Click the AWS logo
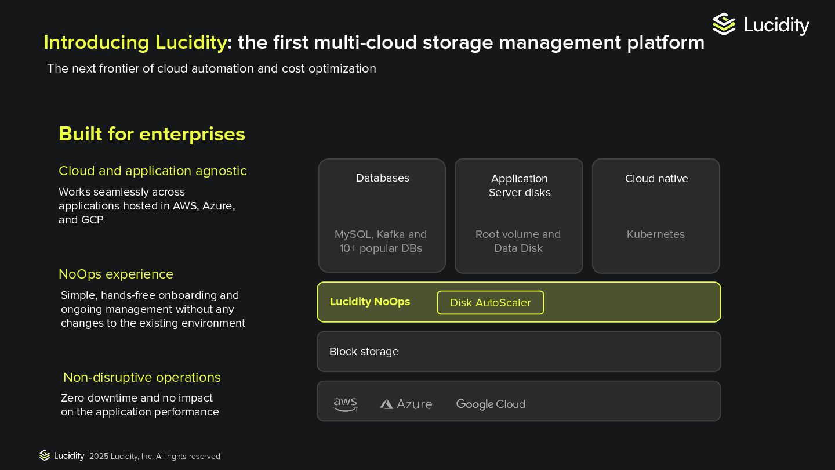Viewport: 835px width, 470px height. coord(346,404)
